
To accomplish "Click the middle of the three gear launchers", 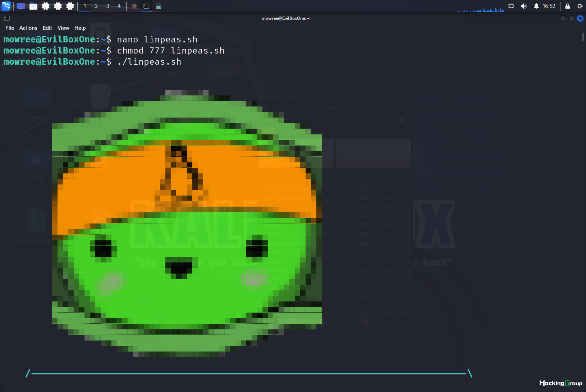I will coord(58,6).
